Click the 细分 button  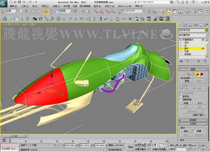pyautogui.click(x=186, y=131)
